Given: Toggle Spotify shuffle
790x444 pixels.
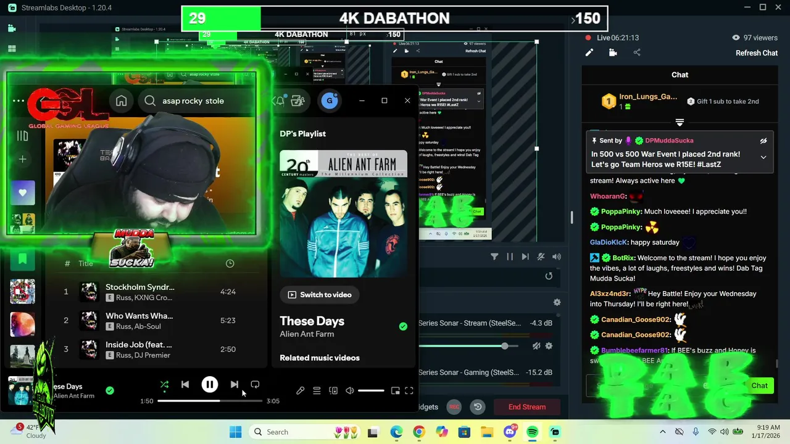Looking at the screenshot, I should point(164,384).
